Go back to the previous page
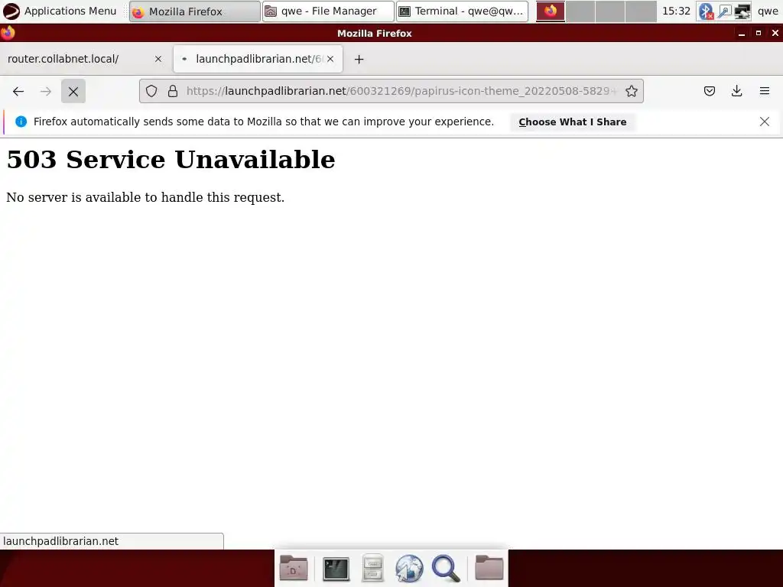 [x=18, y=92]
